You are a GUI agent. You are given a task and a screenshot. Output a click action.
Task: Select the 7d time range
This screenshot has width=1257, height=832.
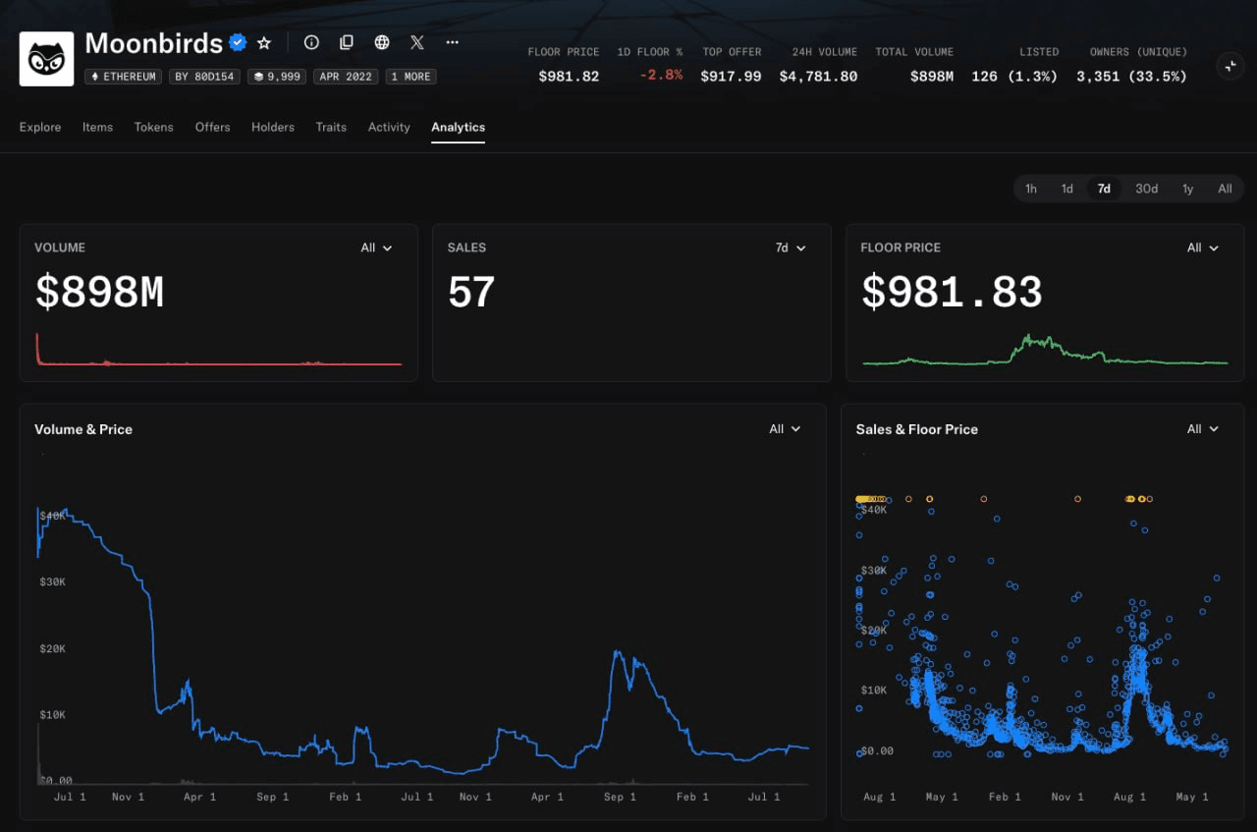pyautogui.click(x=1104, y=189)
